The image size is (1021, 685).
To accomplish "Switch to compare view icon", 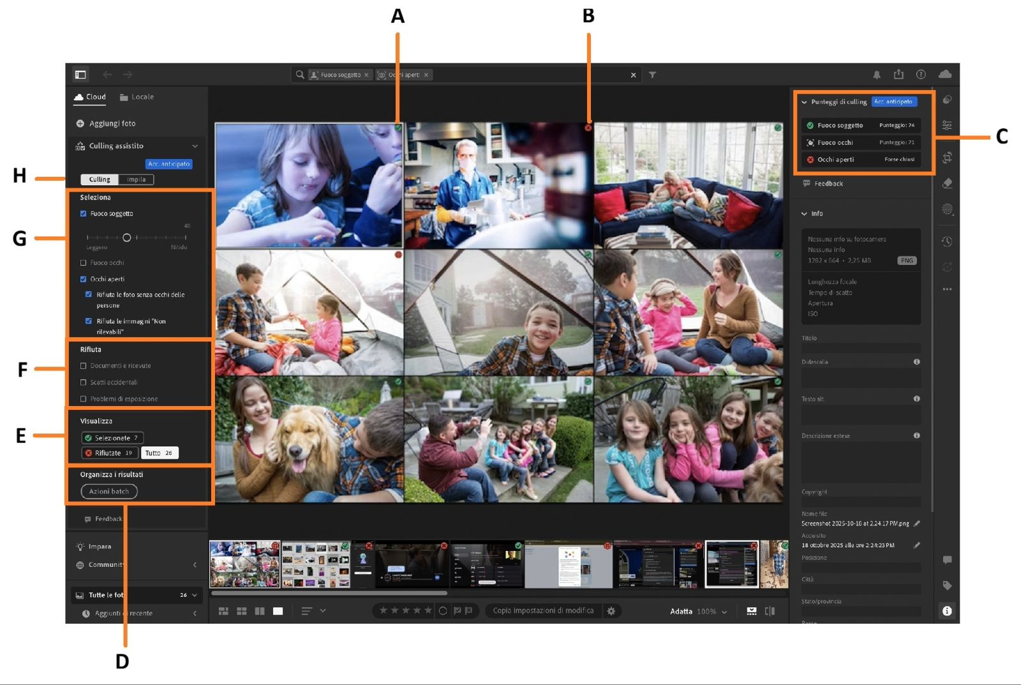I will 260,611.
